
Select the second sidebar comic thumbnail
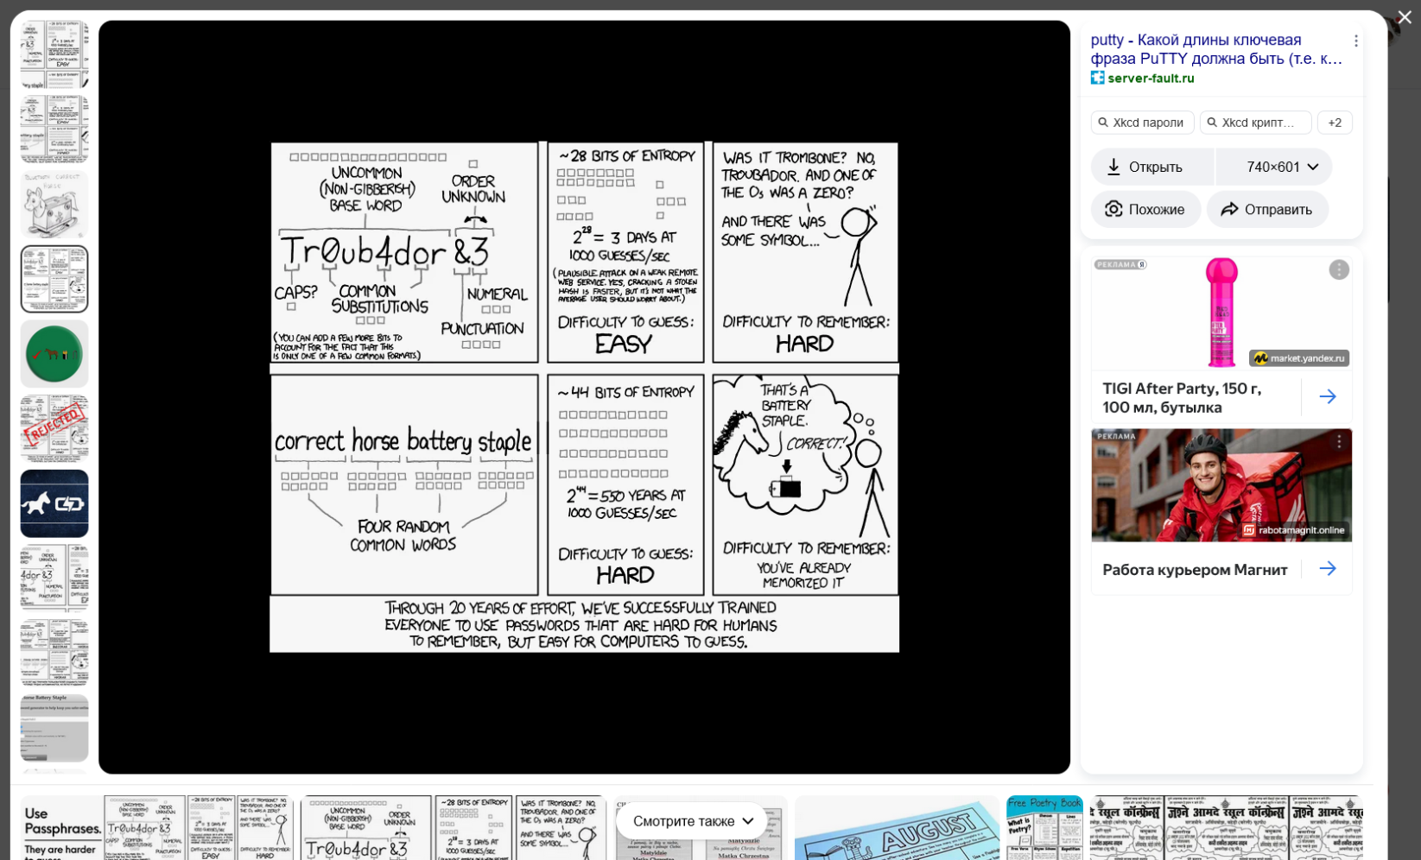click(x=54, y=130)
